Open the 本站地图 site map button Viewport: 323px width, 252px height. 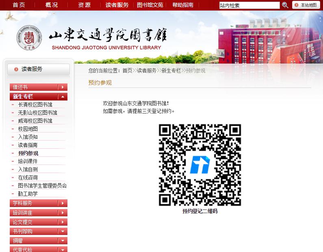click(306, 5)
